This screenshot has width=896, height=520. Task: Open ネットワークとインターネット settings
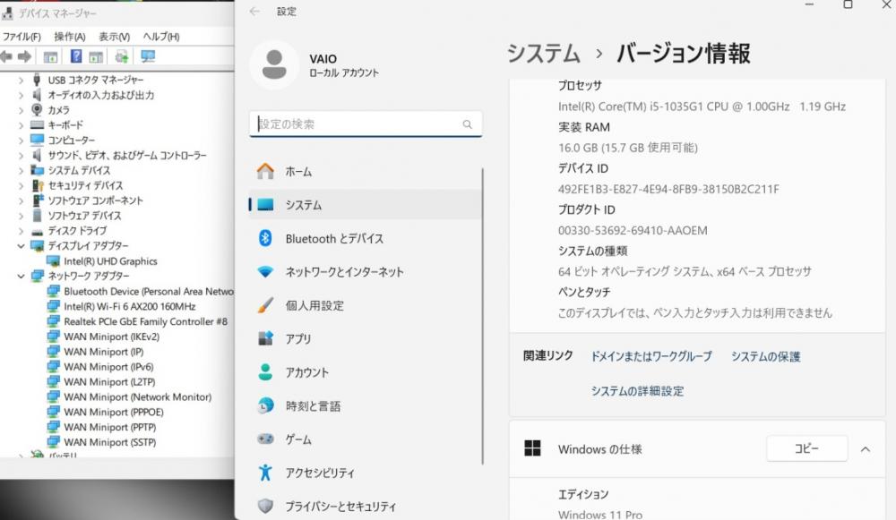(x=366, y=272)
